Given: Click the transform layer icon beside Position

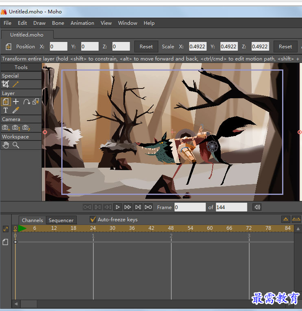Looking at the screenshot, I should (9, 47).
